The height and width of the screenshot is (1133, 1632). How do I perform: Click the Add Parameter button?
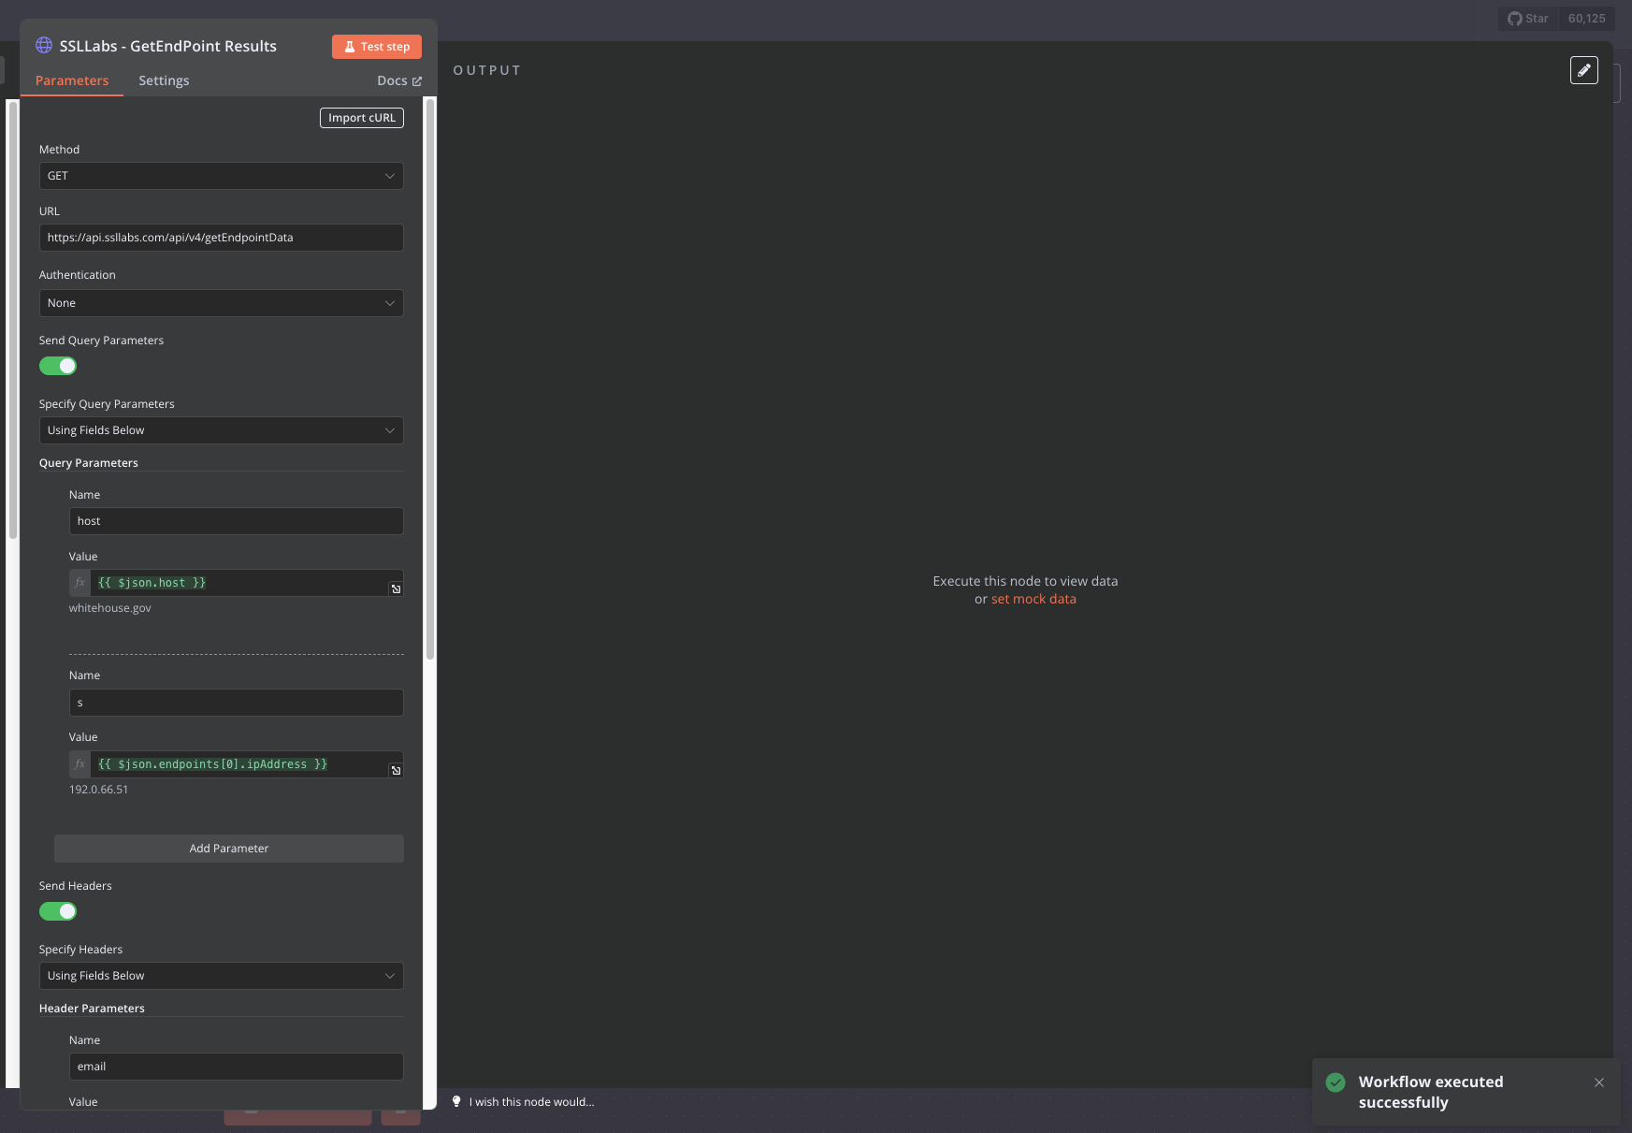click(229, 849)
